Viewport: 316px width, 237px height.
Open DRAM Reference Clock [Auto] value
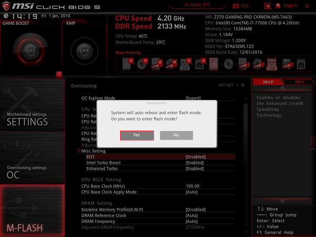192,215
